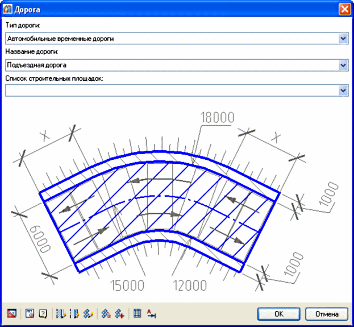Click the blue tiles with pencil icon
The height and width of the screenshot is (327, 354).
click(x=88, y=314)
